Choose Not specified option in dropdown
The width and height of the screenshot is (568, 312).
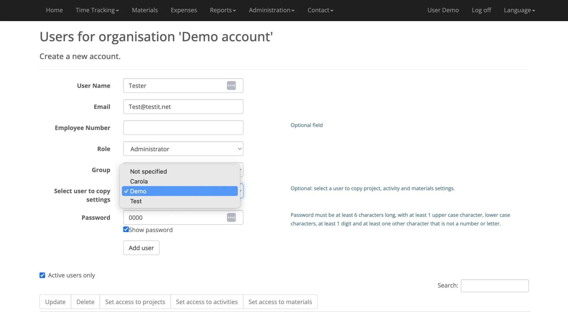tap(148, 171)
